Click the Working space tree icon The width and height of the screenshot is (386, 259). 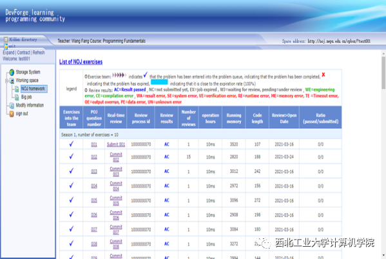(x=12, y=81)
